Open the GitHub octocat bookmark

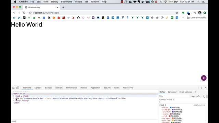pos(78,18)
